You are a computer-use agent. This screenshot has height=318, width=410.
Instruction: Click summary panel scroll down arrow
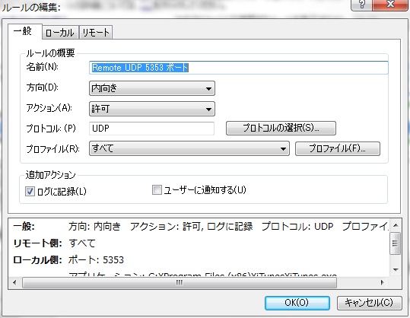pos(396,269)
